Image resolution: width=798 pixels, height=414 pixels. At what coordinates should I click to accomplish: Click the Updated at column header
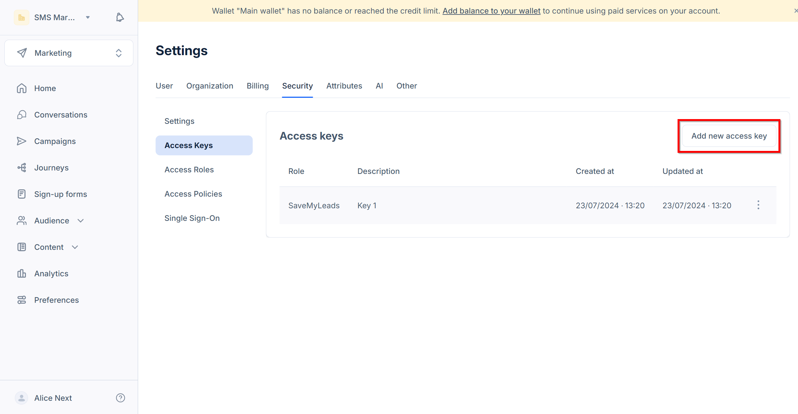[x=683, y=171]
